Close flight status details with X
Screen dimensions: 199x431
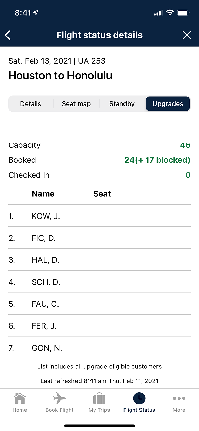pyautogui.click(x=187, y=35)
